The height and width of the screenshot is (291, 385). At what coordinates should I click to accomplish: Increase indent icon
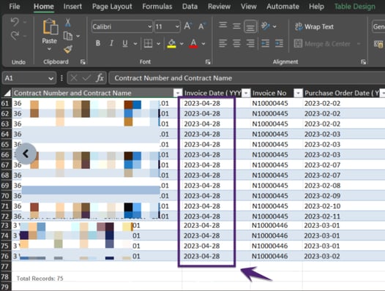[x=279, y=43]
